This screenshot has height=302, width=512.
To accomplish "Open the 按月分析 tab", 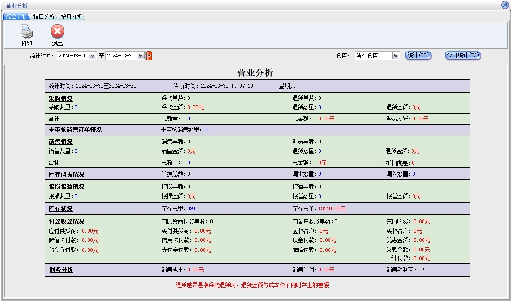I will click(x=71, y=16).
